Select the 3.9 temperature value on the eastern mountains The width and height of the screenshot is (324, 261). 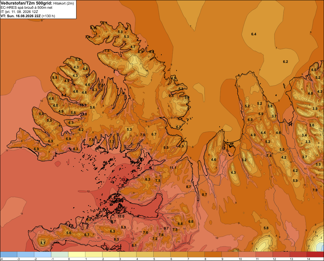pos(315,109)
